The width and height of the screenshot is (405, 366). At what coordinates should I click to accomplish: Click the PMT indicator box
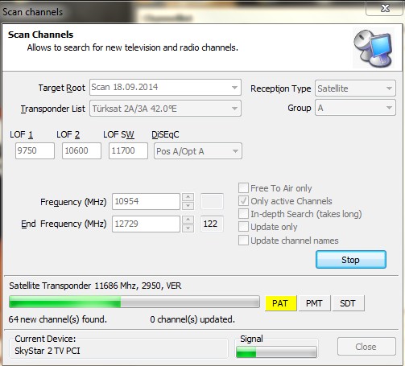coord(314,303)
